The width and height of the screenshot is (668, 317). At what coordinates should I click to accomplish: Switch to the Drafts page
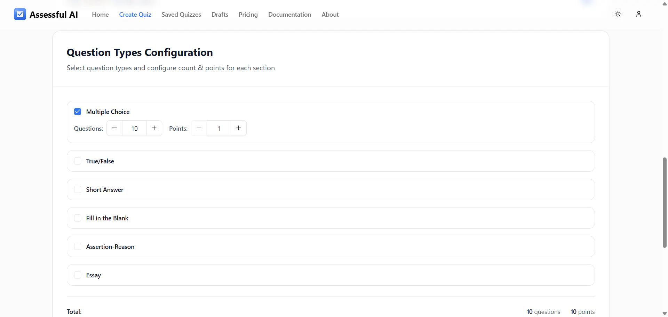click(220, 15)
